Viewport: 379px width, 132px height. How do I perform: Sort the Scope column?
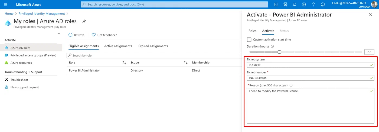tap(186, 63)
